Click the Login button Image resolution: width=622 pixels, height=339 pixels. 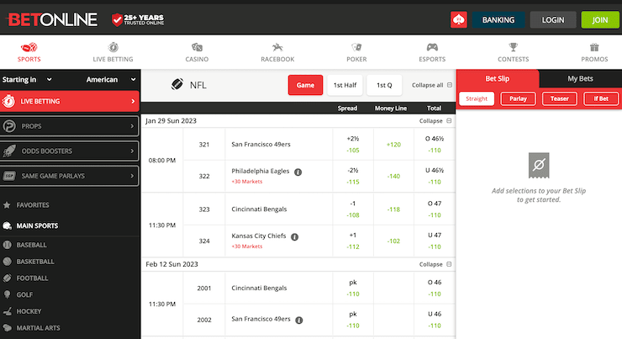point(553,20)
